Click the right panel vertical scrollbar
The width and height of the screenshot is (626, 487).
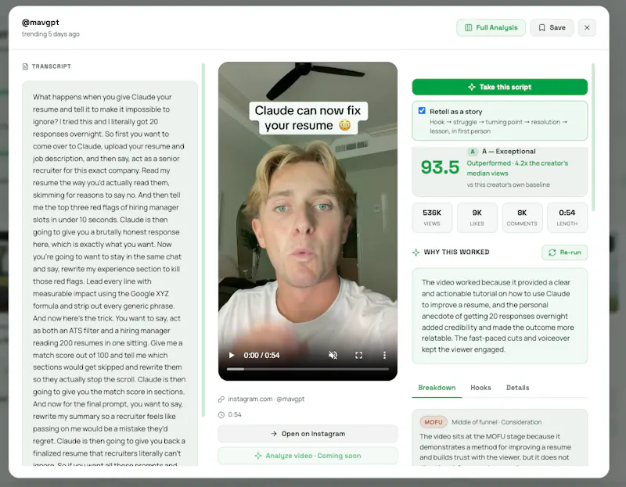tap(593, 137)
